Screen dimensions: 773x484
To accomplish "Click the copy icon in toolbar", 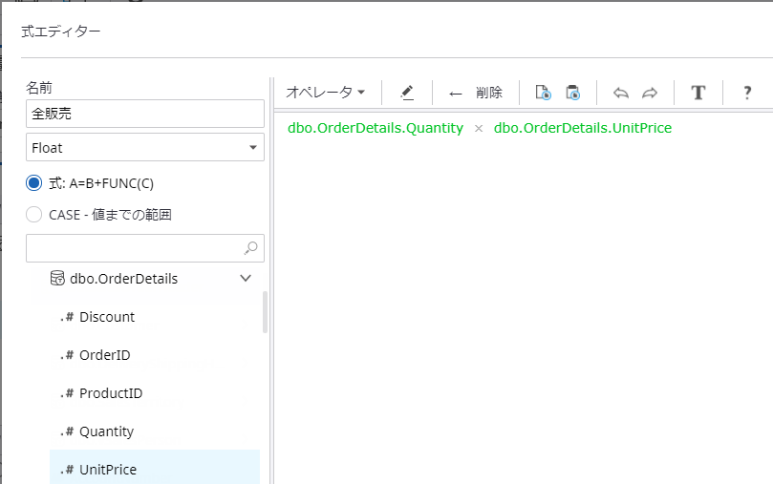I will pos(543,93).
